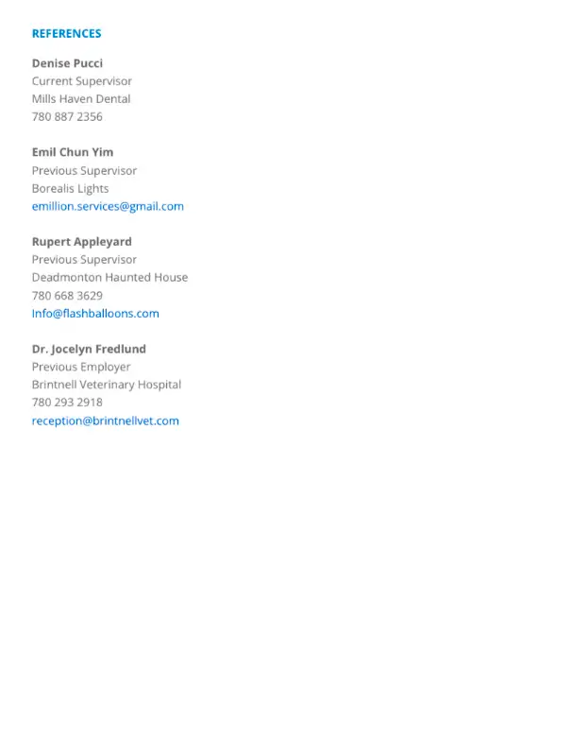Click the Deadmonton Haunted House text
This screenshot has height=756, width=588.
tap(109, 277)
